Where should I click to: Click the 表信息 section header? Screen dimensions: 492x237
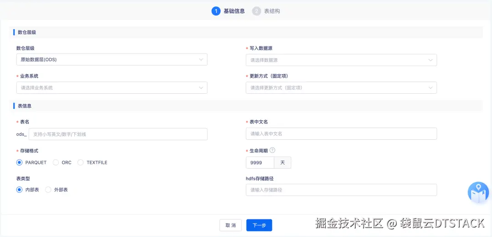point(25,106)
